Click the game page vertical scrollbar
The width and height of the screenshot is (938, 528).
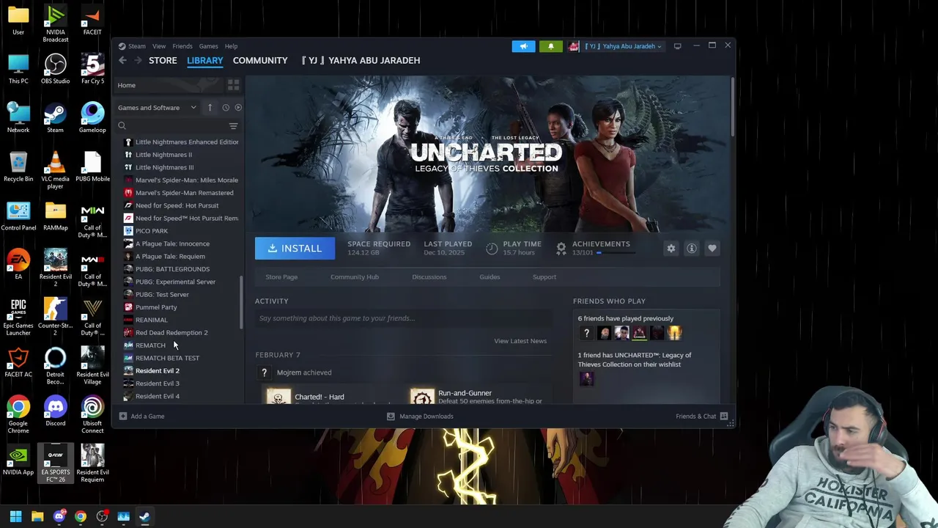point(732,106)
